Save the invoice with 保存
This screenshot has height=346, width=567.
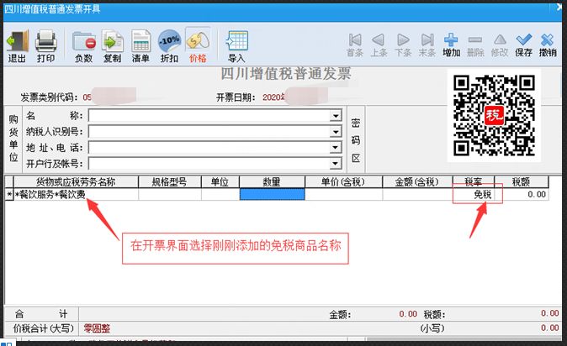click(x=524, y=45)
